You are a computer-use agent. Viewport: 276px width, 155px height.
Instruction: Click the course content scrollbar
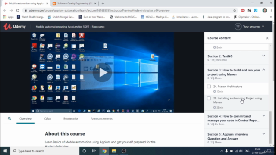point(270,127)
